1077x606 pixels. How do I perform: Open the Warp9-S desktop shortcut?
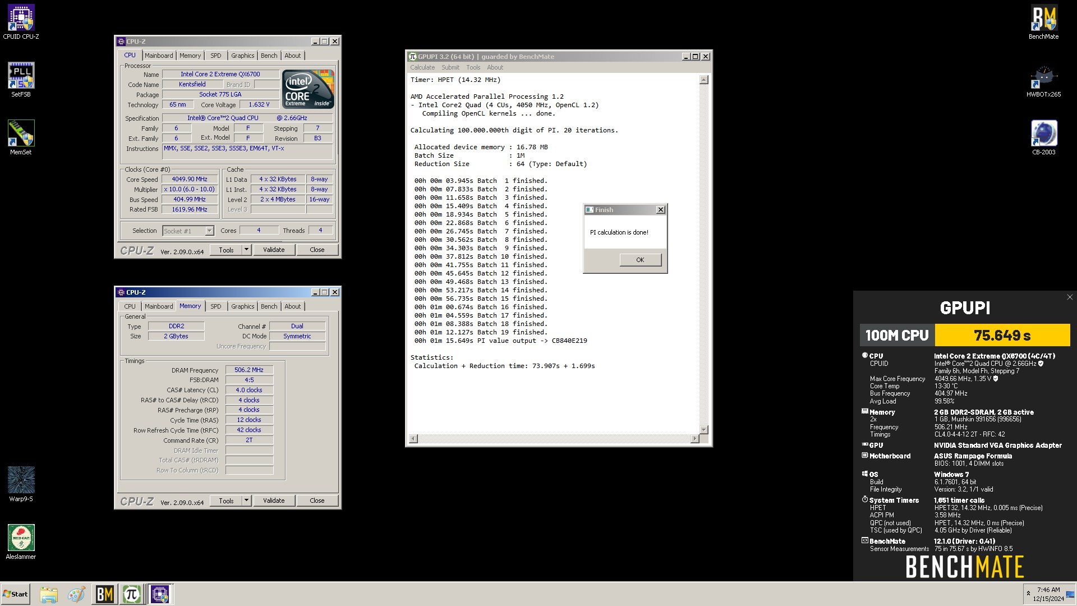tap(21, 484)
